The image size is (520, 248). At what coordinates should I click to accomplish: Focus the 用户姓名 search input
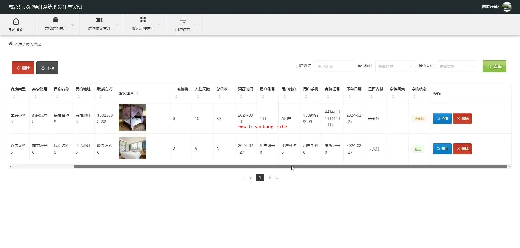click(334, 66)
